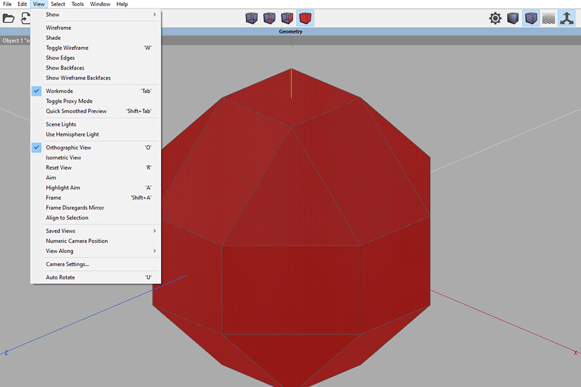Click the axes display icon
Viewport: 581px width, 387px height.
566,18
